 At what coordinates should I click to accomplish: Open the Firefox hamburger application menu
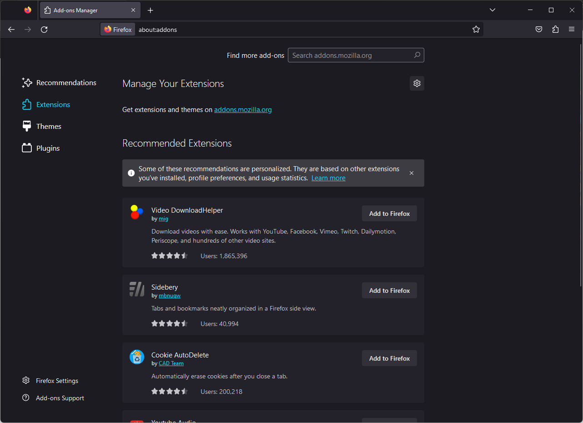pyautogui.click(x=572, y=30)
